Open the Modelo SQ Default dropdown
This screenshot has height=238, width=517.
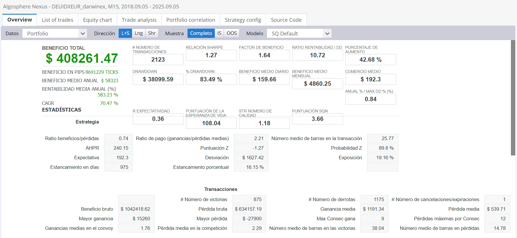[299, 33]
